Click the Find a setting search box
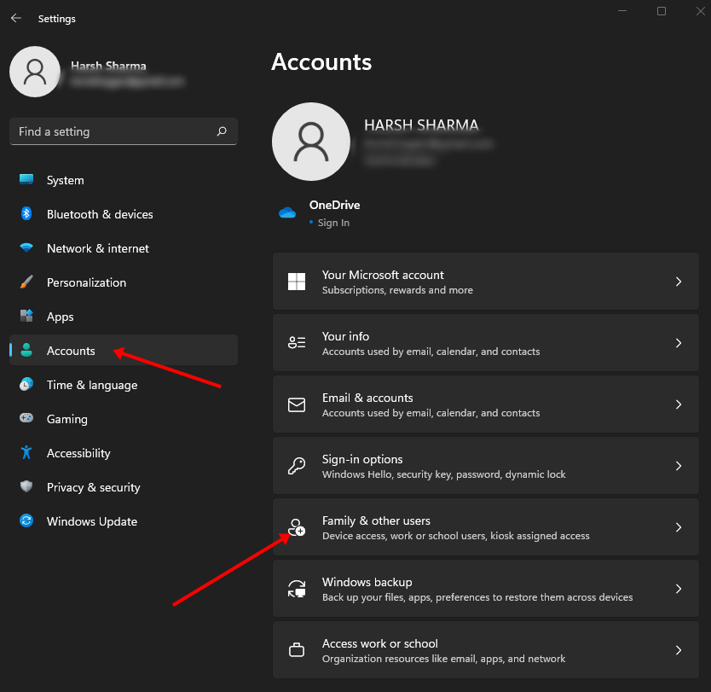Screen dimensions: 711x692 pos(111,131)
